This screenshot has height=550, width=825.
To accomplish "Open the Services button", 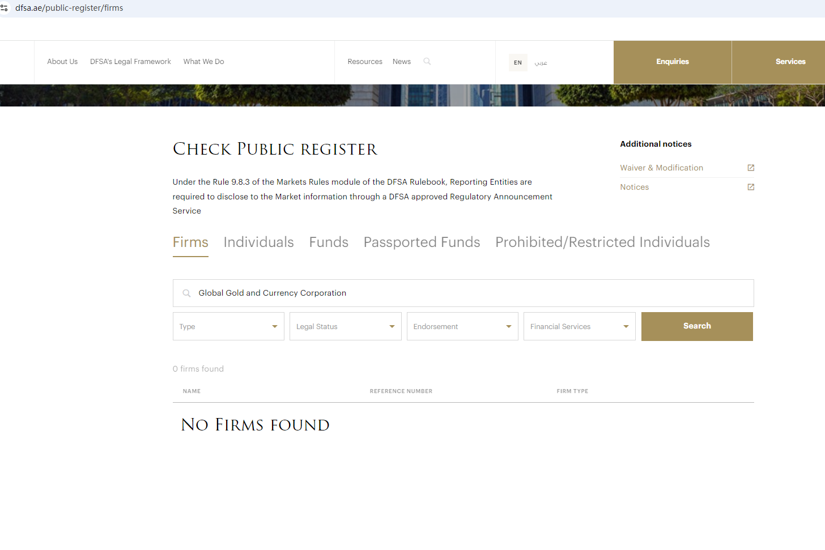I will [x=779, y=62].
